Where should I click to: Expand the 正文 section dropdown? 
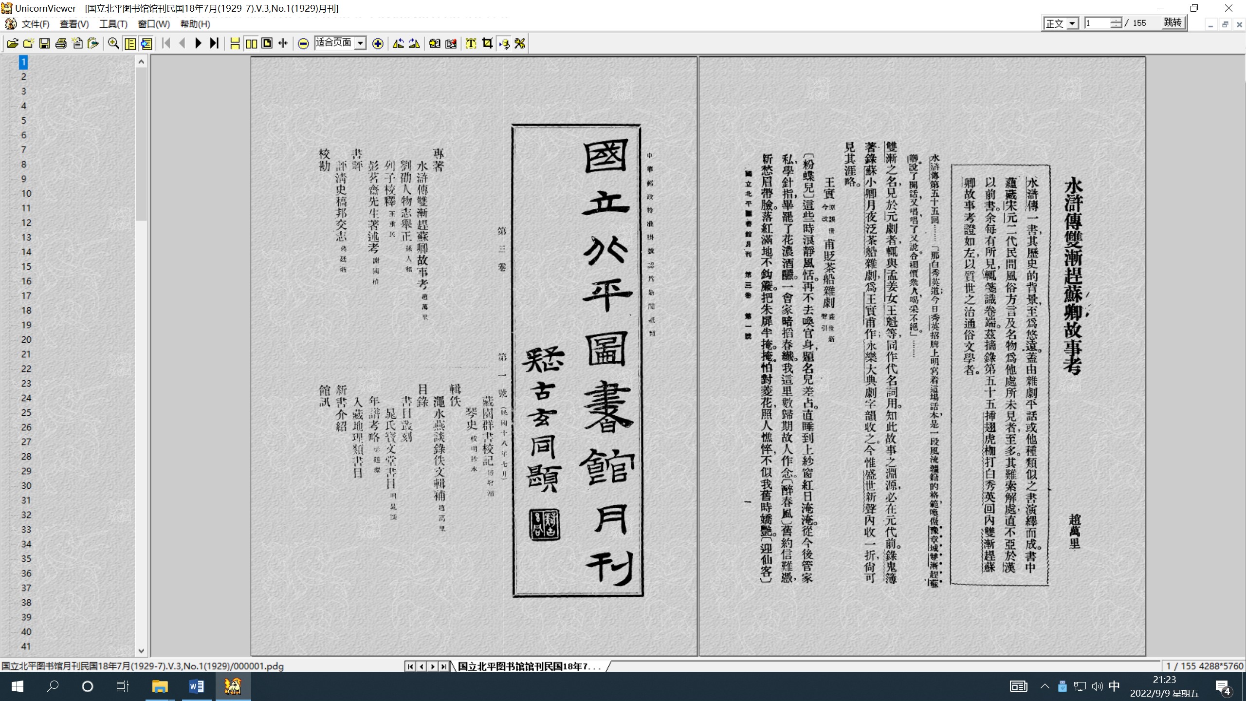pos(1072,23)
